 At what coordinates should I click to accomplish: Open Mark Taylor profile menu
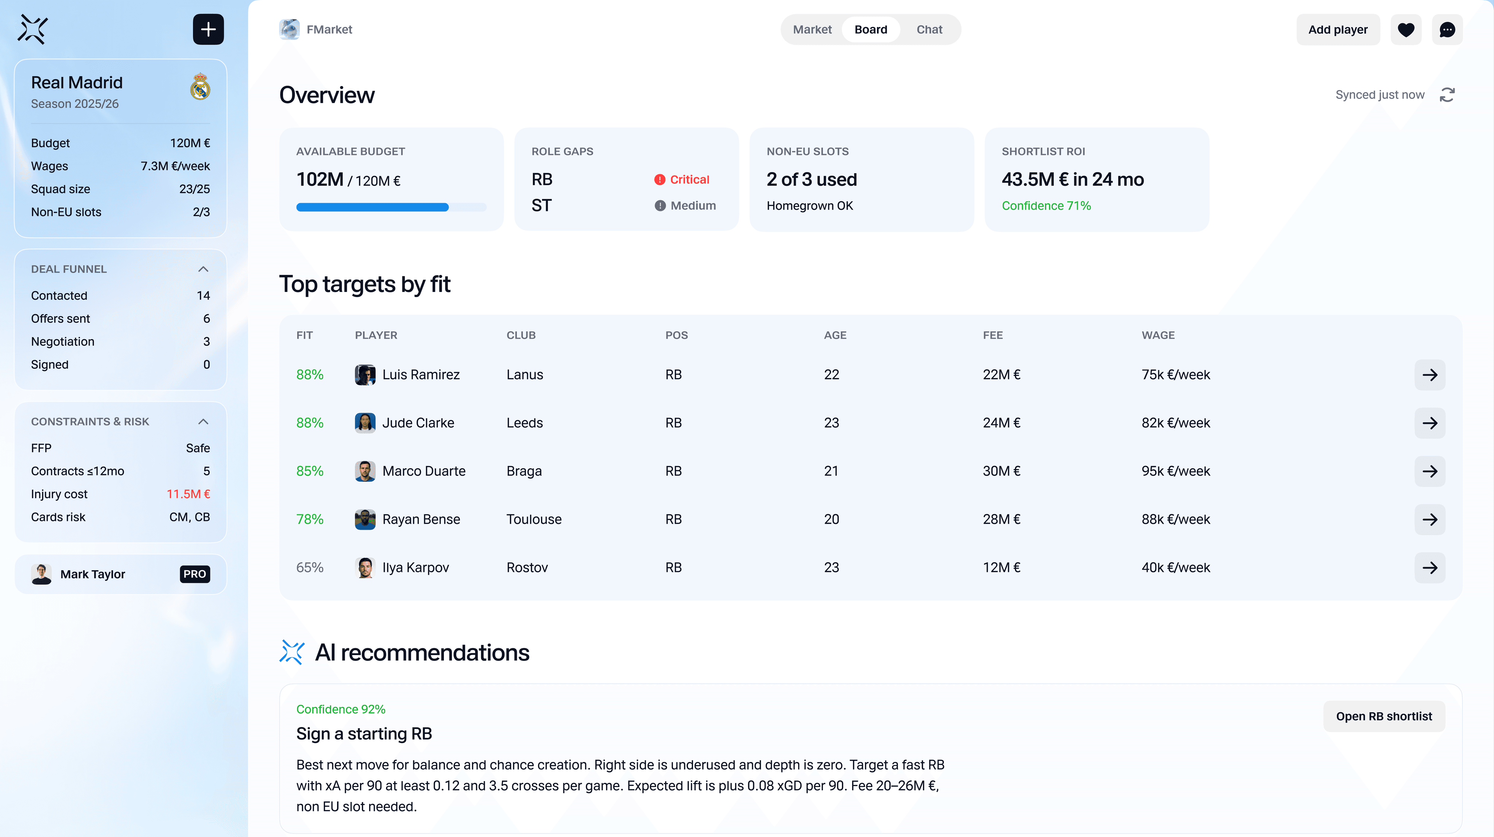tap(120, 575)
